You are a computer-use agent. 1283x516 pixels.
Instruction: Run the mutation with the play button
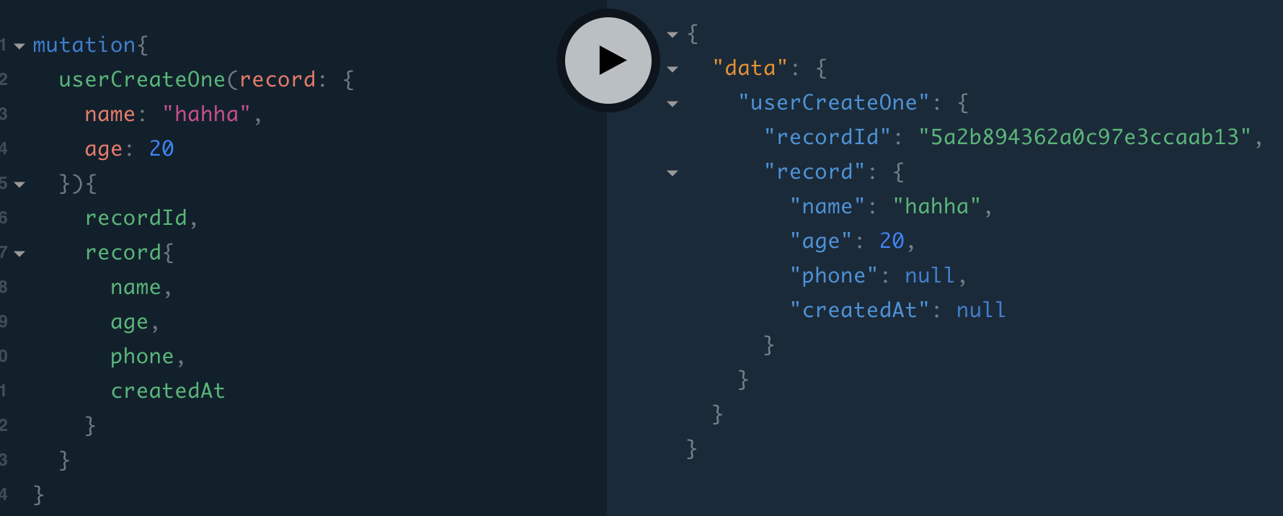coord(608,61)
